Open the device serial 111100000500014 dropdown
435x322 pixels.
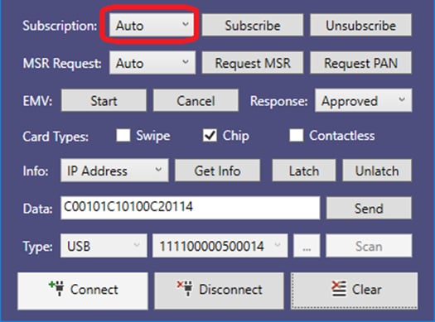point(220,246)
